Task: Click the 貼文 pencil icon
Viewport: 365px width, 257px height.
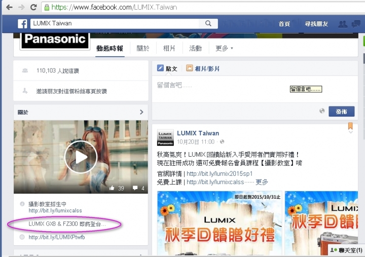Action: point(160,68)
